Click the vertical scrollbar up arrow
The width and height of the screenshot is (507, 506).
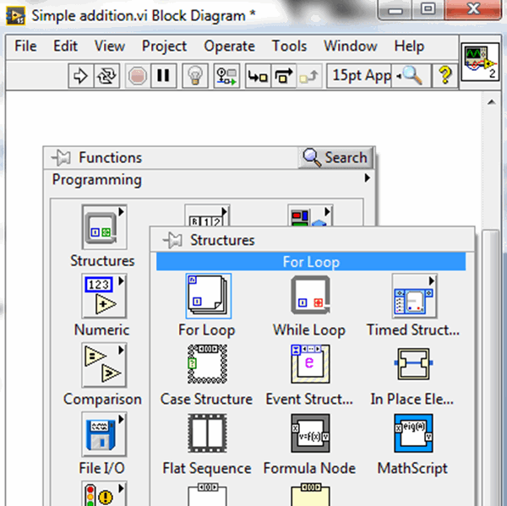point(492,102)
